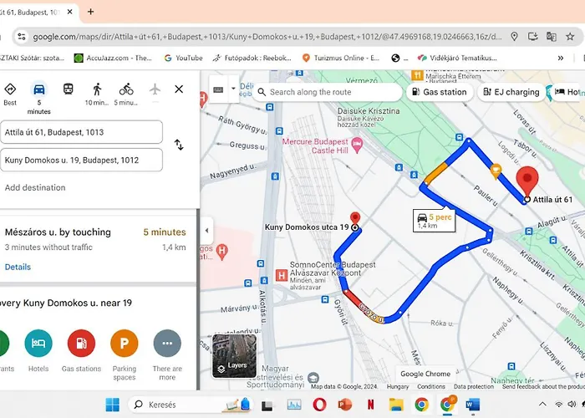The width and height of the screenshot is (585, 418).
Task: Open the keyboard input tool icon
Action: 218,89
